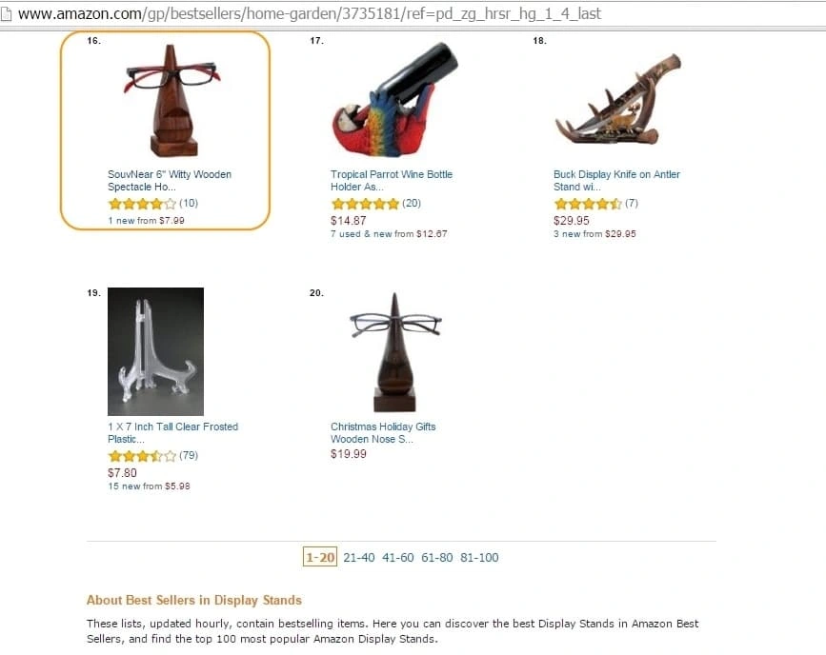Open the SouvNear wooden spectacle holder image

coord(172,101)
